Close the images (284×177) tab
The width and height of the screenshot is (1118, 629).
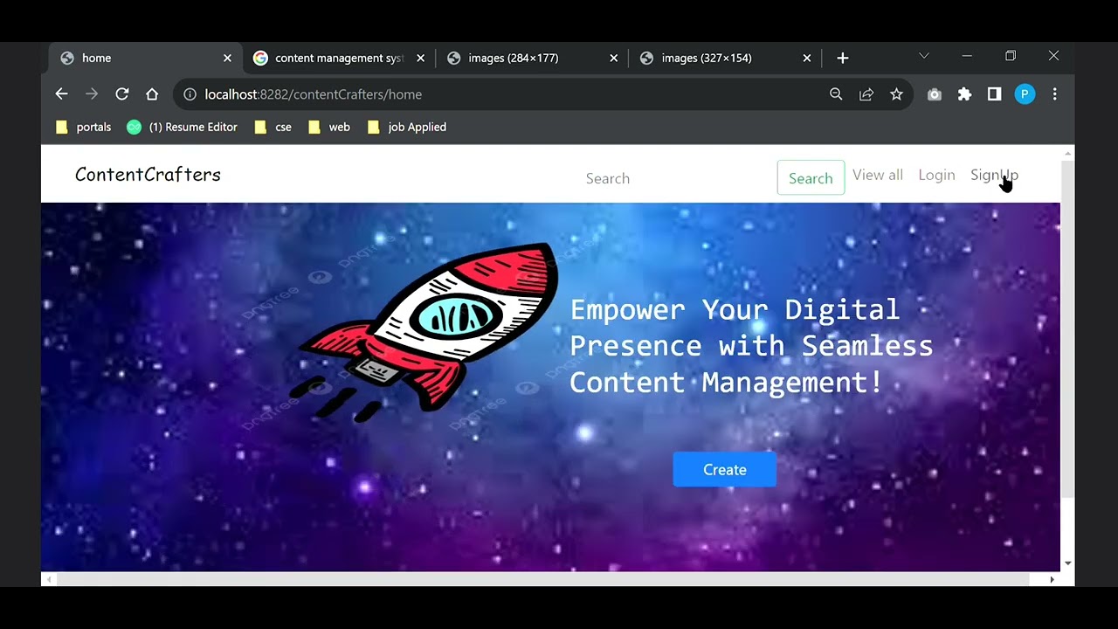pyautogui.click(x=613, y=58)
